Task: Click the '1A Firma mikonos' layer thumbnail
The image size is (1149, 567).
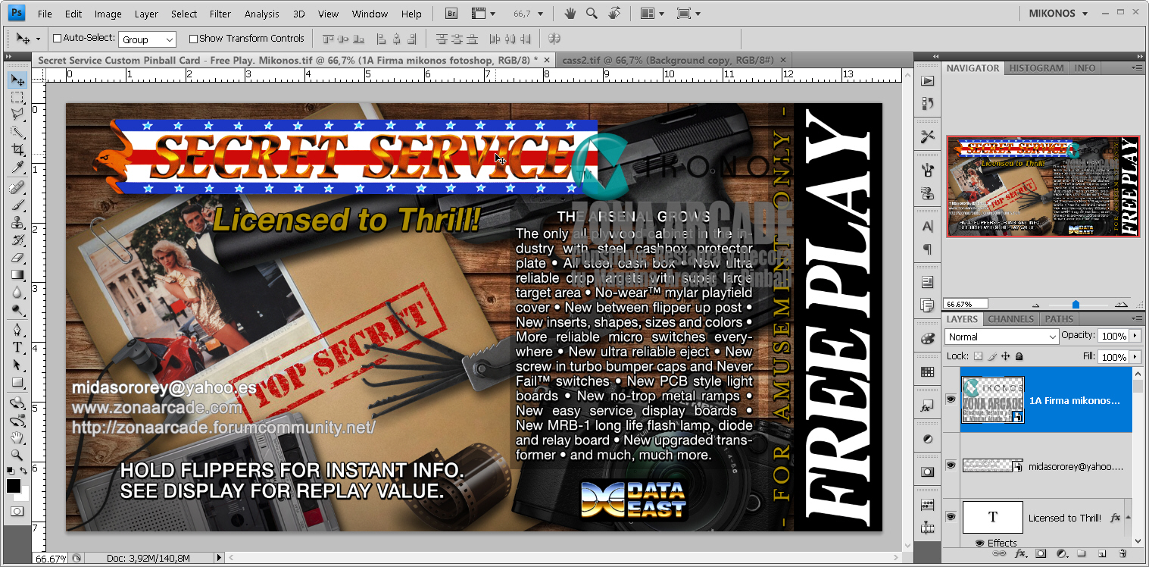Action: pos(992,399)
